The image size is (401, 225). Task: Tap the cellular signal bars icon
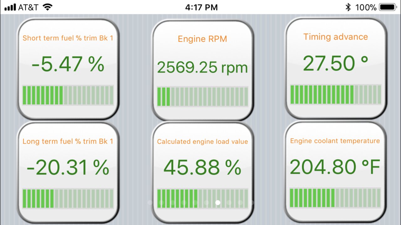pos(10,7)
